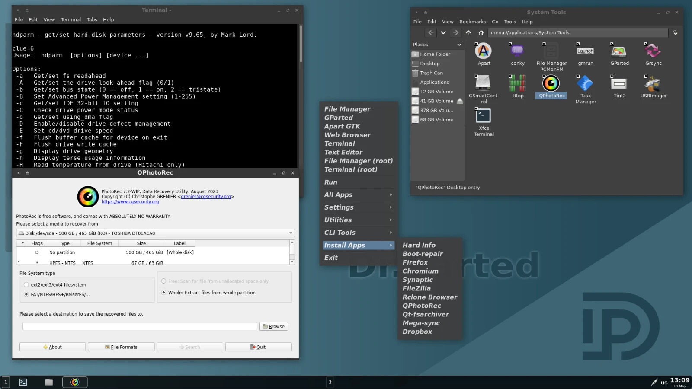Click the Browse button for destination
The width and height of the screenshot is (692, 389).
click(x=274, y=326)
